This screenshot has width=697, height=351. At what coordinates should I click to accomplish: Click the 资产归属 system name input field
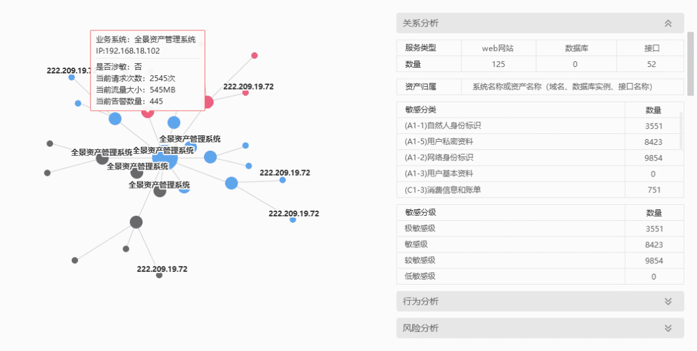[x=572, y=87]
